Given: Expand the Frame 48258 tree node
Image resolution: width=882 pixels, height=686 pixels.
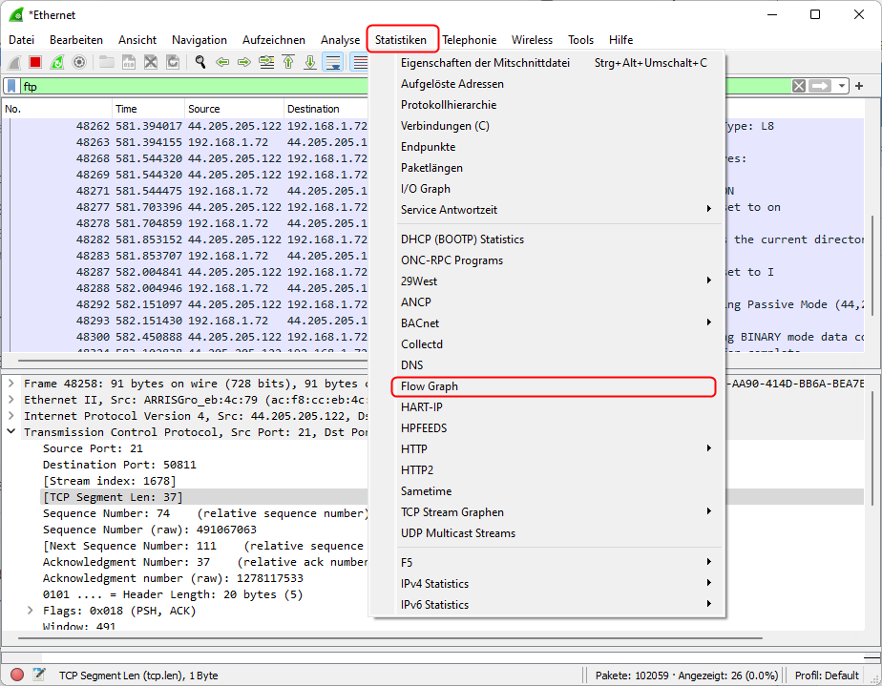Looking at the screenshot, I should point(10,384).
